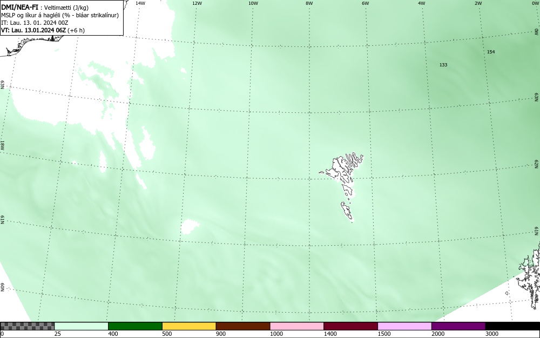
Task: Click the "Veltimætti (J/kg)" label
Action: 66,8
